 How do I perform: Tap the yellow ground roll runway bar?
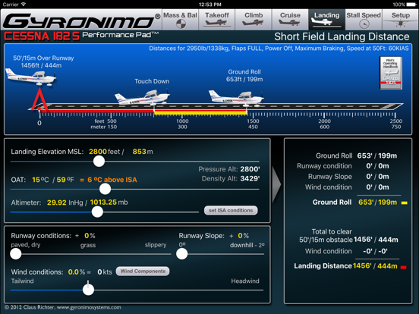[x=200, y=113]
